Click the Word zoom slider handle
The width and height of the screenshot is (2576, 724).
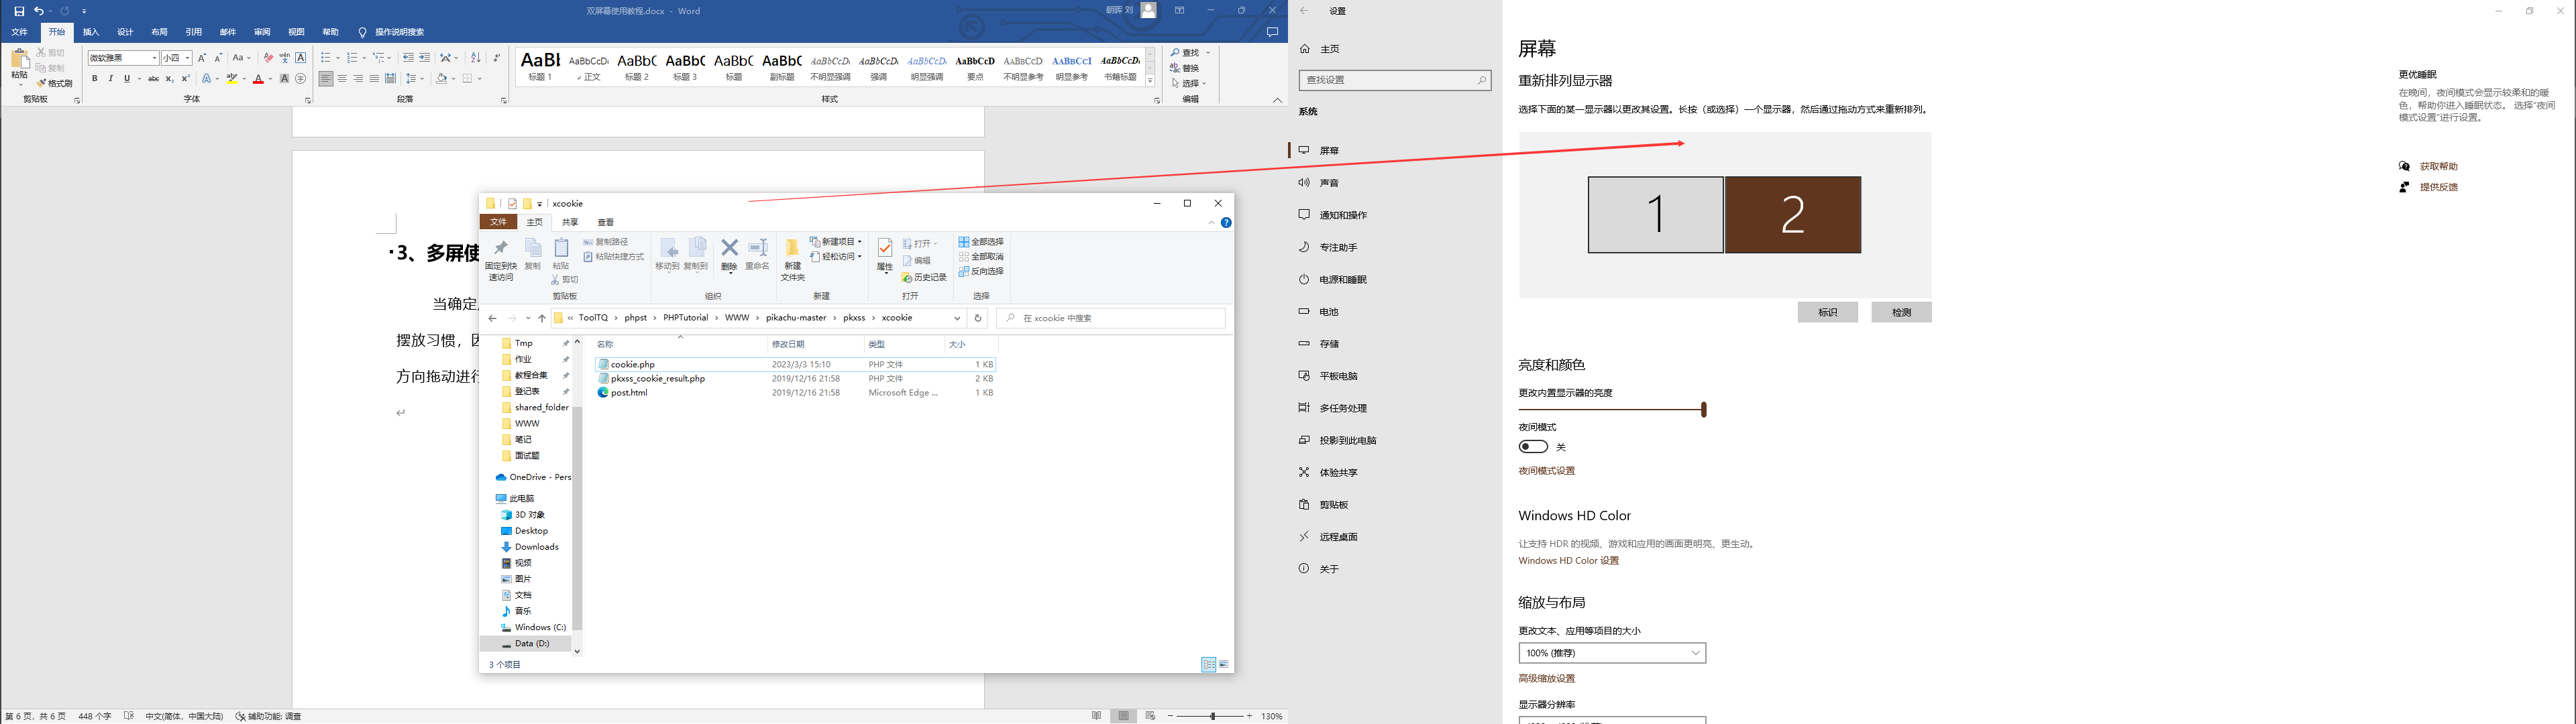click(1212, 716)
